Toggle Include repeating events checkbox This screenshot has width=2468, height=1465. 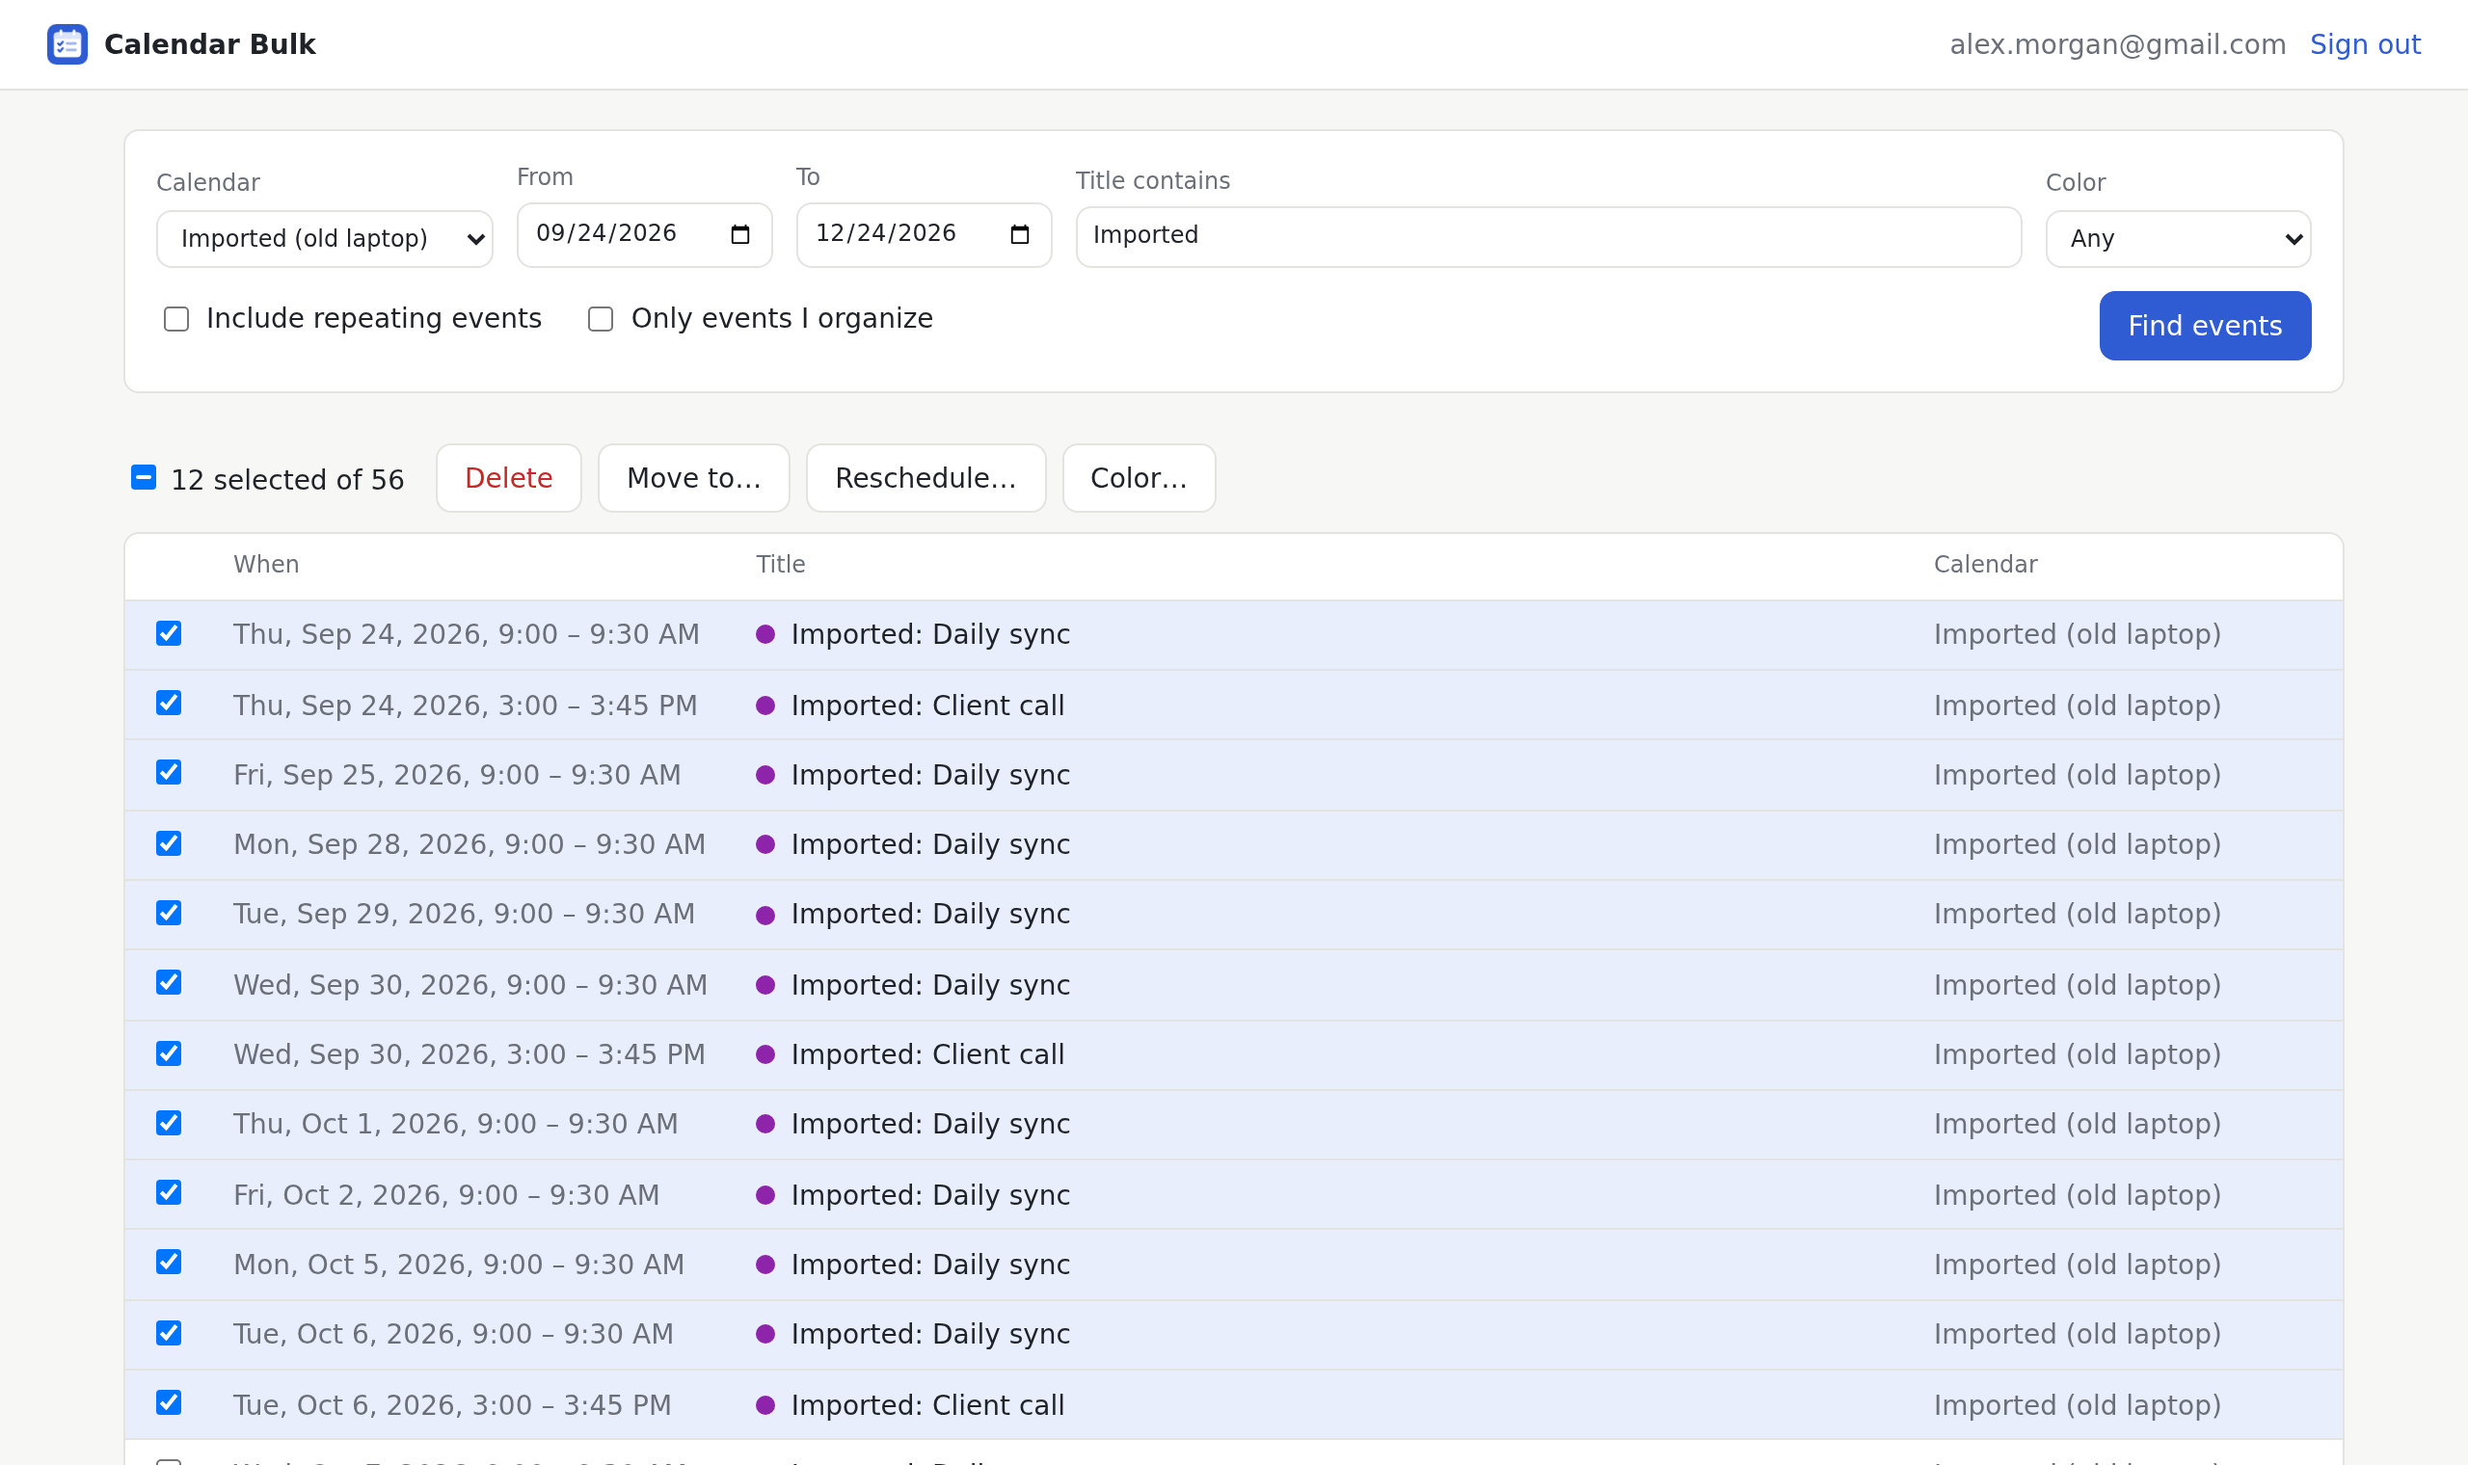point(176,319)
